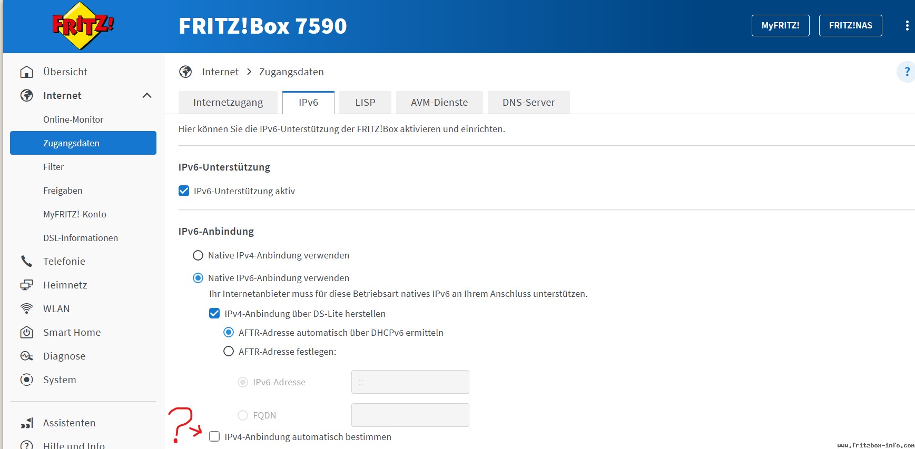This screenshot has height=449, width=915.
Task: Click the Diagnose pulse icon
Action: coord(26,356)
